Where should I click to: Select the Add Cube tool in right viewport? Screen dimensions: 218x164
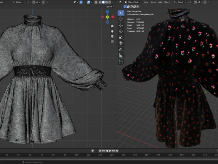121,62
